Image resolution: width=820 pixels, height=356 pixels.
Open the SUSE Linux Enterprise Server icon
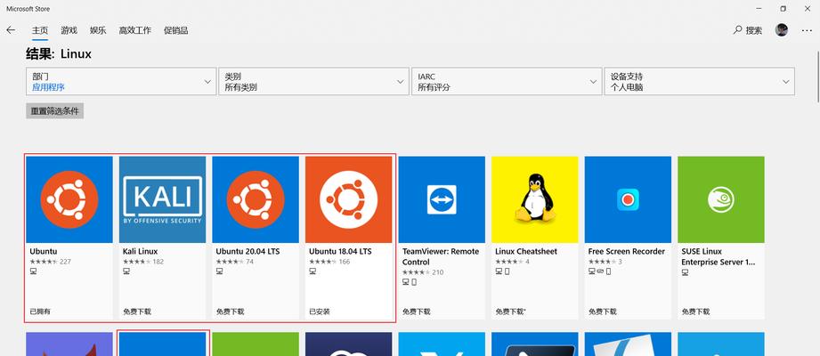pyautogui.click(x=720, y=199)
